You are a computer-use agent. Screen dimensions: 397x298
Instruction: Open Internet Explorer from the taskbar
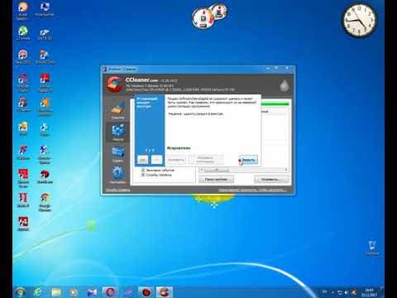click(38, 292)
